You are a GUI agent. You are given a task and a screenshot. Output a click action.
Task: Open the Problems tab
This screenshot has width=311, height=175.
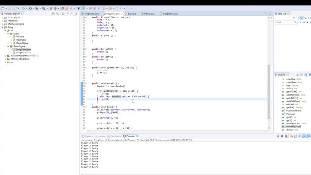click(87, 136)
